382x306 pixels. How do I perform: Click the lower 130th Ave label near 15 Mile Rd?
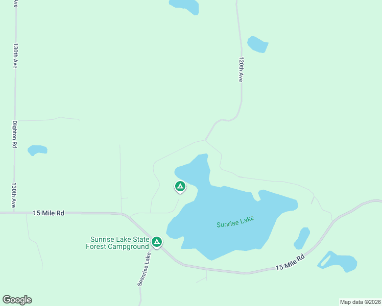[x=14, y=195]
